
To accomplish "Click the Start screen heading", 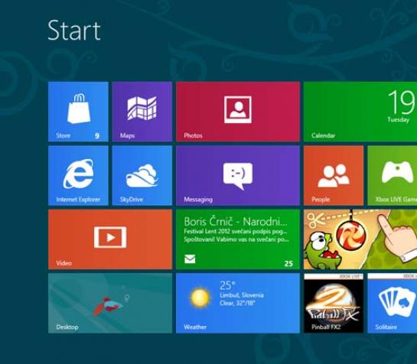I will [74, 31].
